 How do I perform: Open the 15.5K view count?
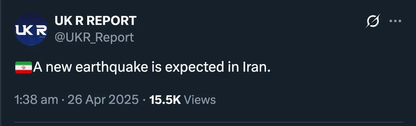point(165,100)
